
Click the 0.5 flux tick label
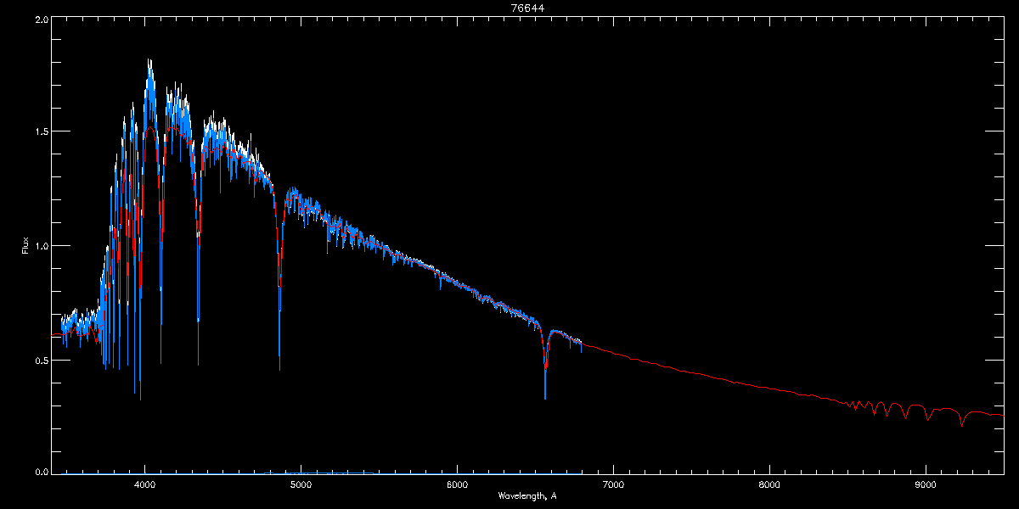pos(40,360)
